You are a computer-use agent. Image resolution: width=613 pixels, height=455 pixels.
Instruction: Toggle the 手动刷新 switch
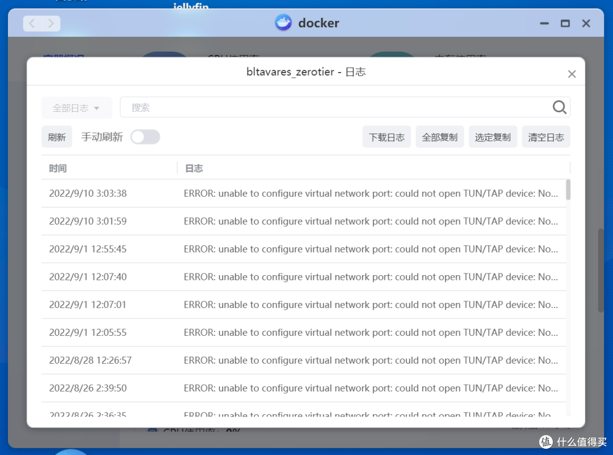click(145, 137)
